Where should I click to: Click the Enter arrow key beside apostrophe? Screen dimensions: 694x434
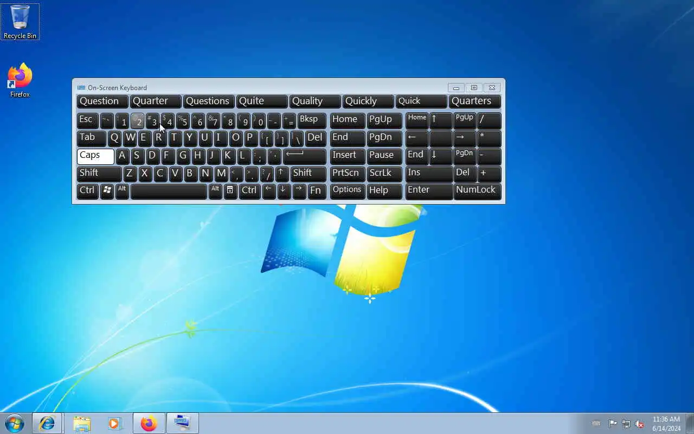[305, 156]
